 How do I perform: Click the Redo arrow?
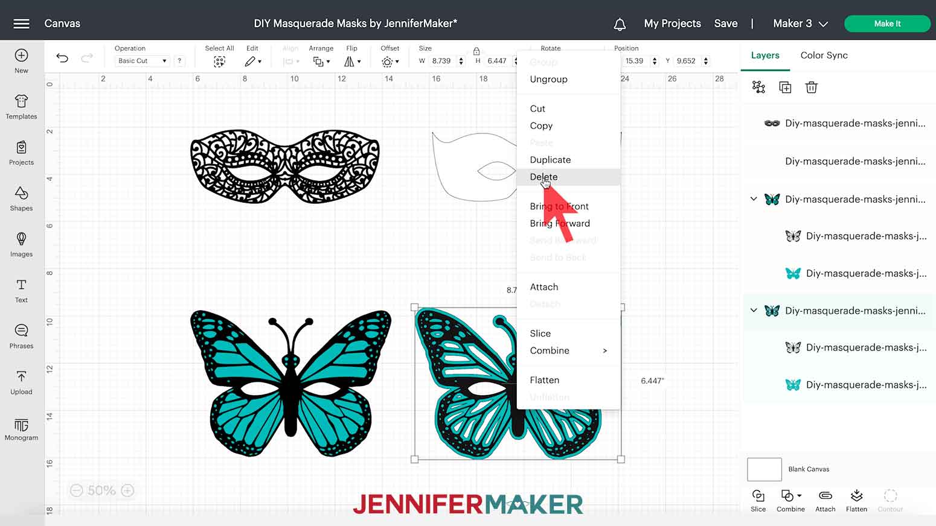[87, 58]
